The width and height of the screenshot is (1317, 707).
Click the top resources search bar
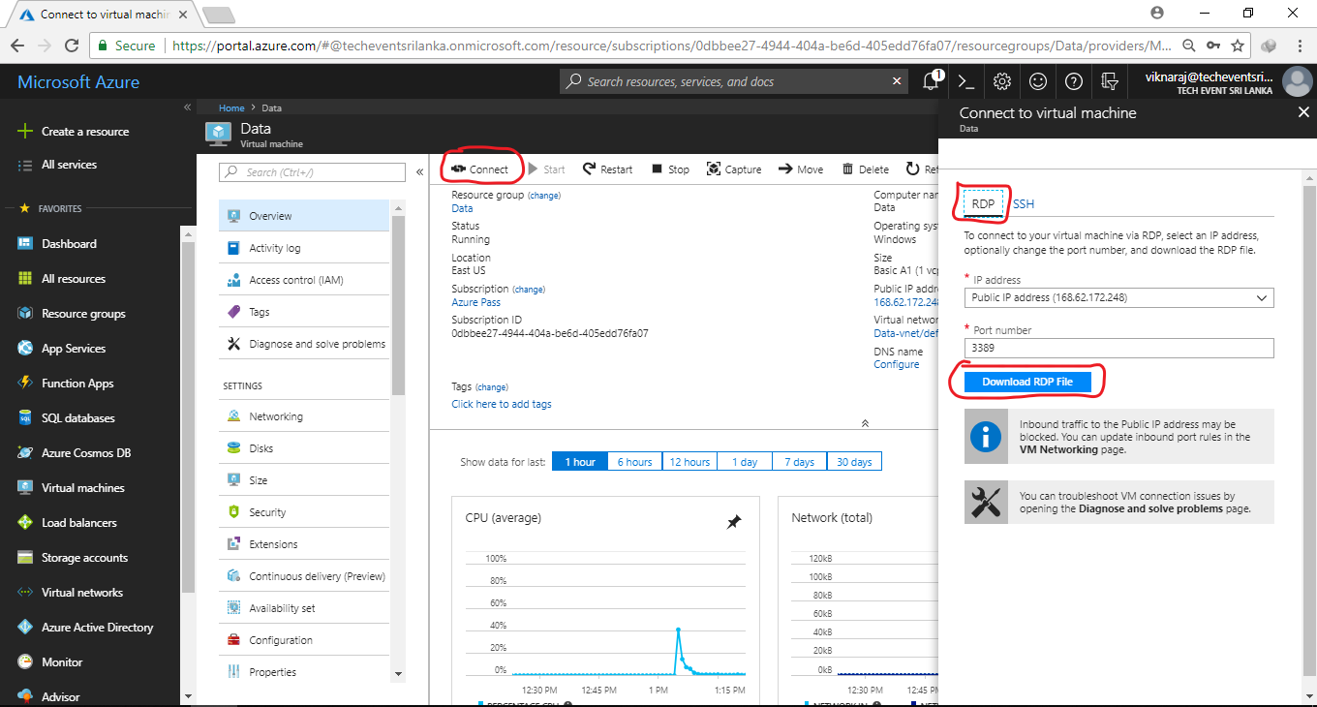point(734,81)
